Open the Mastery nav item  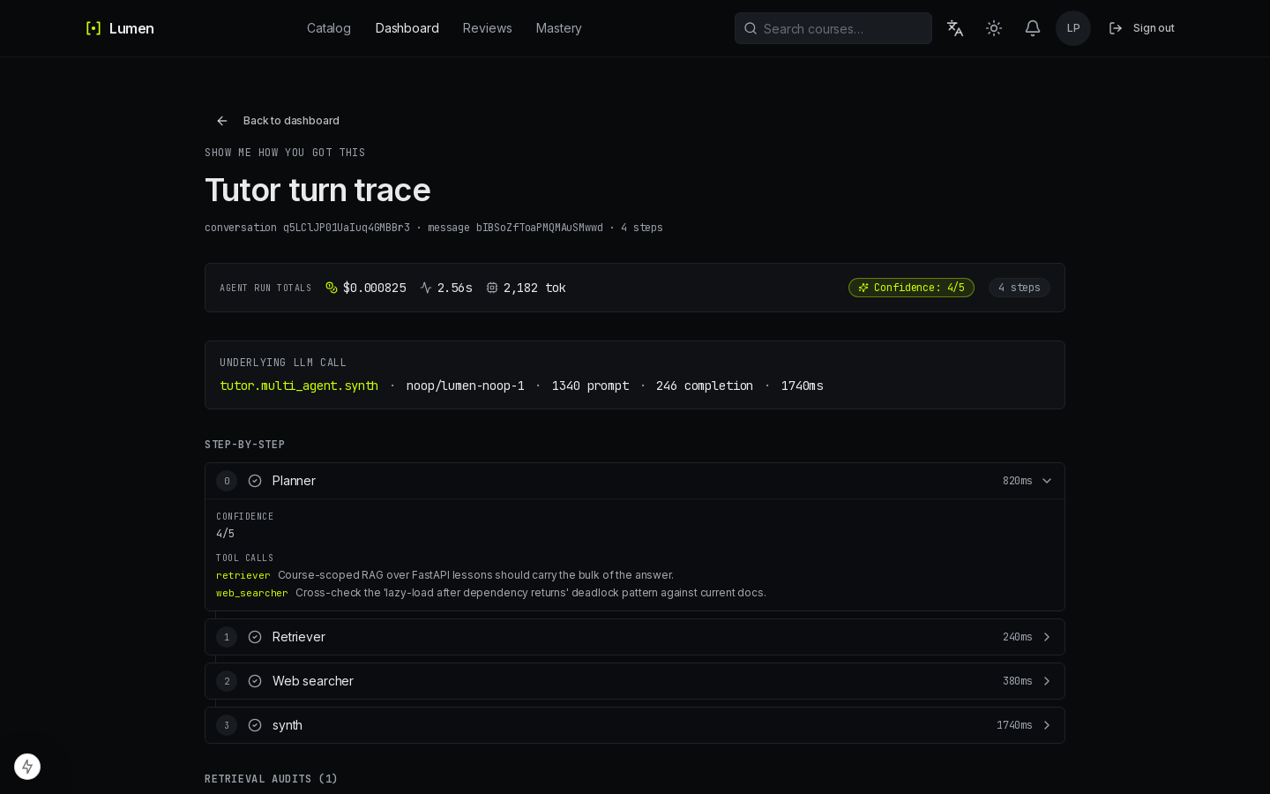(559, 28)
